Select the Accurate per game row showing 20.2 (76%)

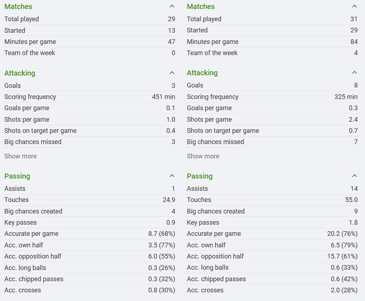pyautogui.click(x=272, y=234)
